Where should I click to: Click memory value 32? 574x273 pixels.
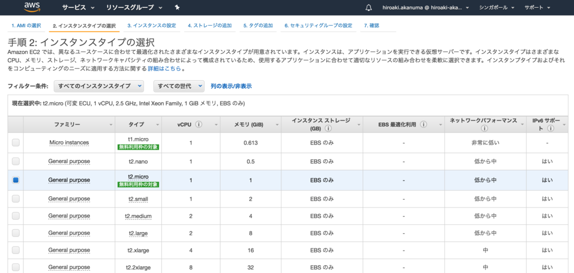point(251,267)
